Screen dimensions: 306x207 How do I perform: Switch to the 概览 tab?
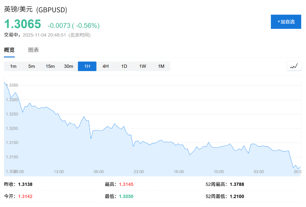[10, 50]
